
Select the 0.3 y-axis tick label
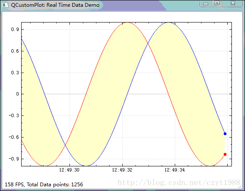(x=15, y=73)
